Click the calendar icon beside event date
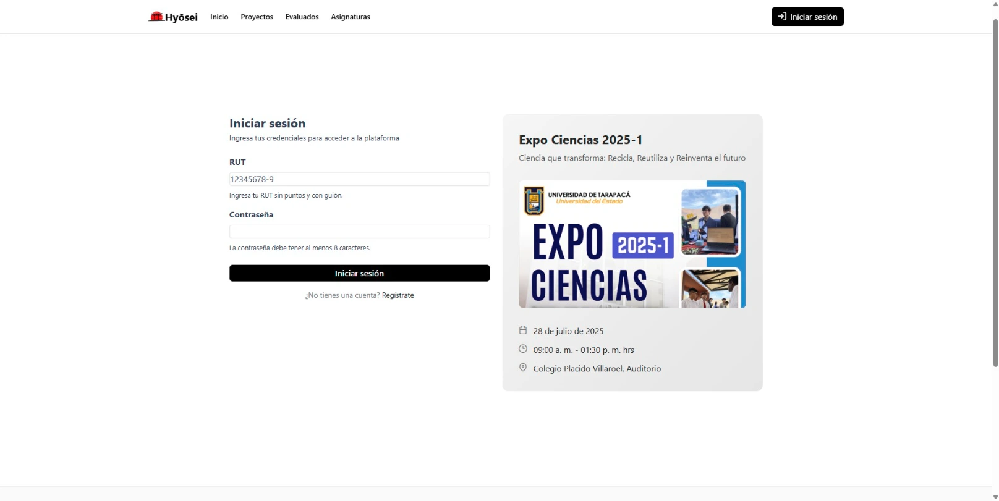Viewport: 999px width, 501px height. point(523,330)
